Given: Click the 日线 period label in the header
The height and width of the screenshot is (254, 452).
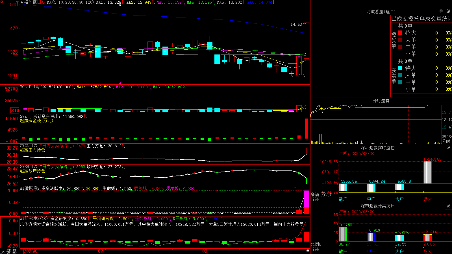Looking at the screenshot, I should pos(41,2).
